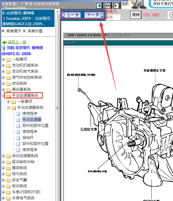The image size is (173, 201).
Task: Click the page counter text 575/ 1487
Action: [151, 15]
